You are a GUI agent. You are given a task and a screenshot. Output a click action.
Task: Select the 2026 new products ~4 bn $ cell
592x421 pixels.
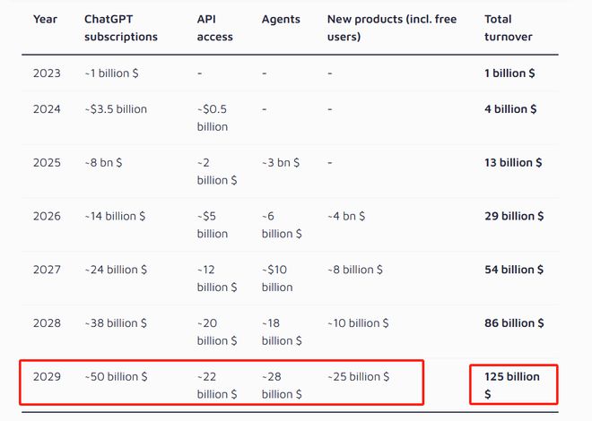click(346, 217)
